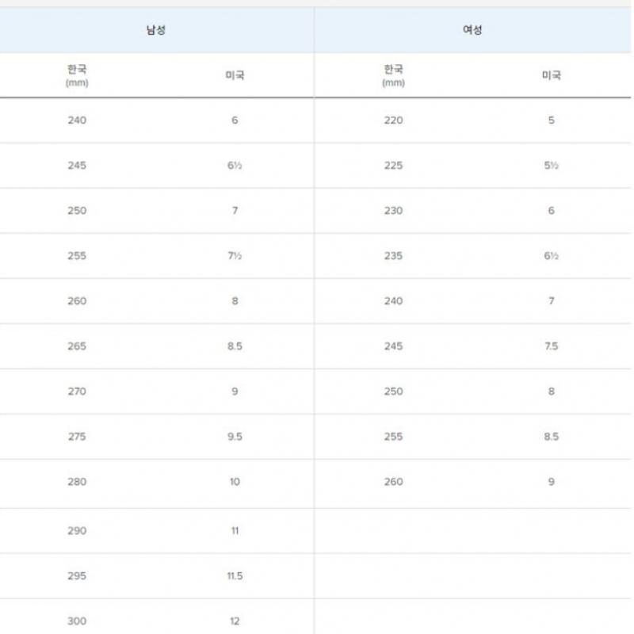Viewport: 634px width, 634px height.
Task: Click women's Korean size 235 cell
Action: (x=393, y=256)
